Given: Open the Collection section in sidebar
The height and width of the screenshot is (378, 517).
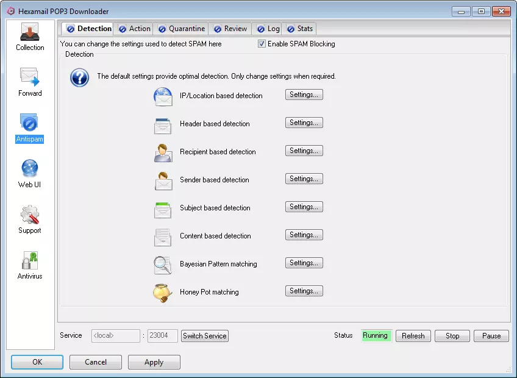Looking at the screenshot, I should 30,37.
